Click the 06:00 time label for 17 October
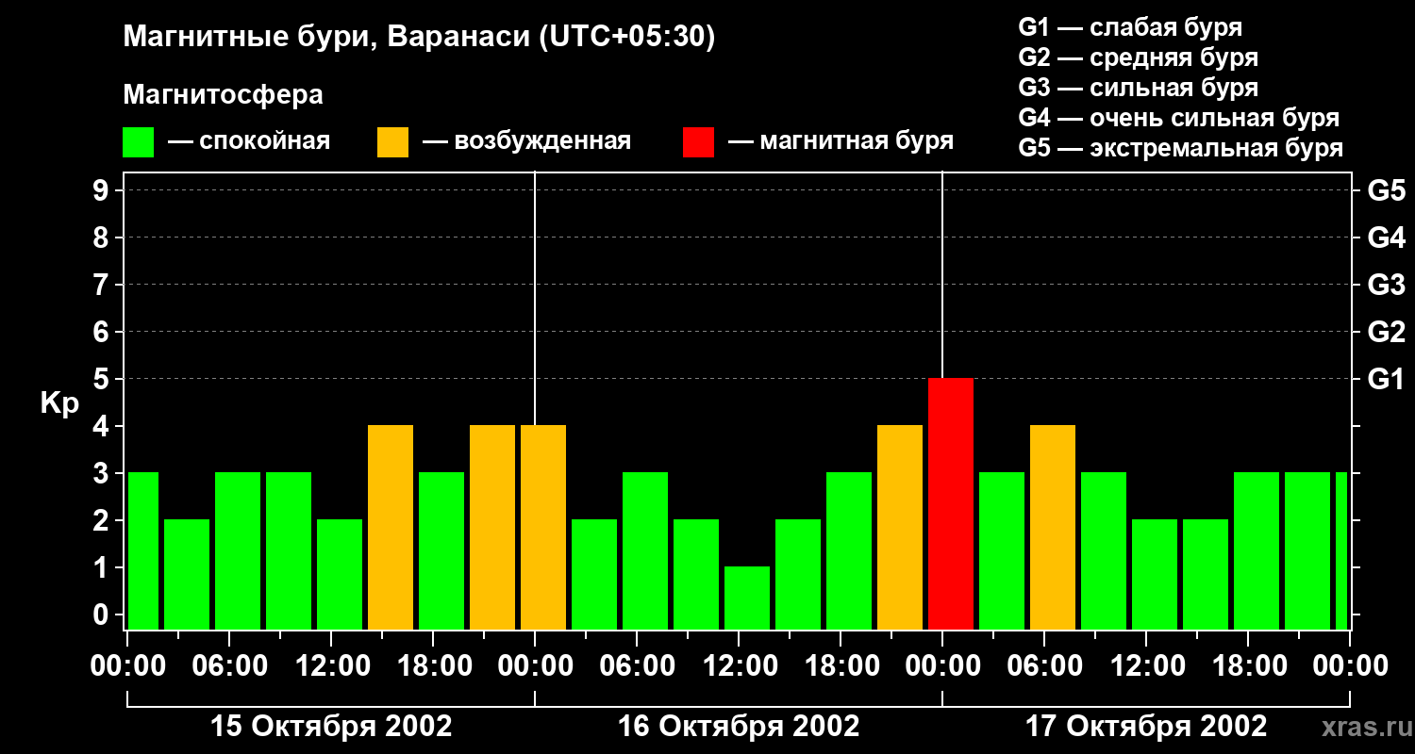Viewport: 1415px width, 754px height. 1044,666
